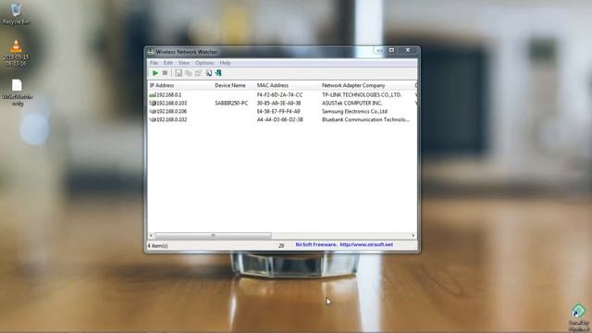Click device name SABBIR250-PC

(231, 103)
